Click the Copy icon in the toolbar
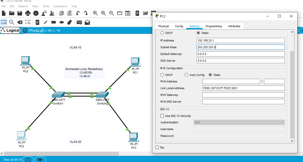The width and height of the screenshot is (303, 162). 61,13
